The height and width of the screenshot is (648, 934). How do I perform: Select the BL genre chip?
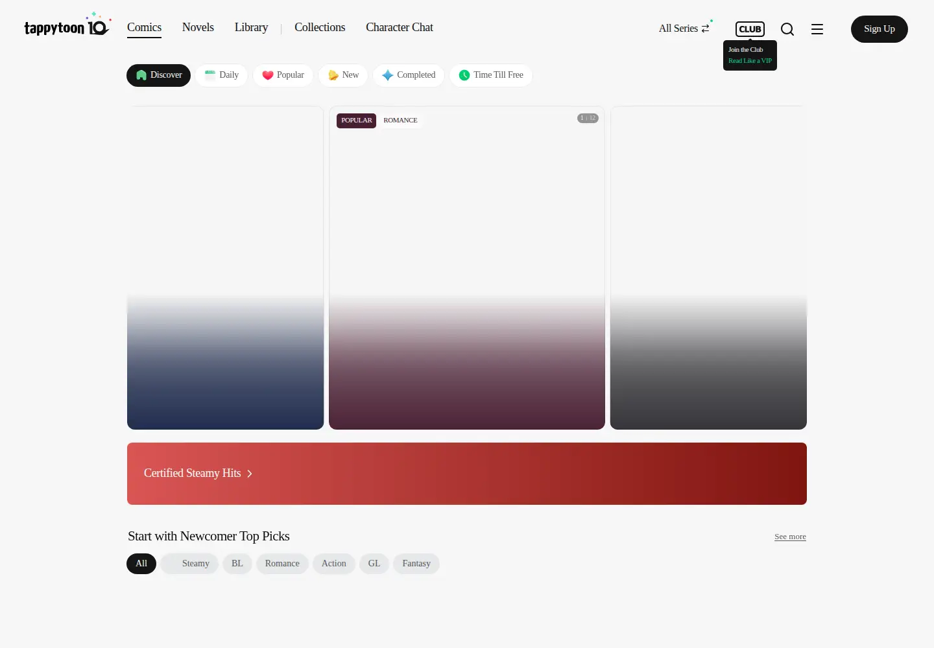click(x=237, y=564)
